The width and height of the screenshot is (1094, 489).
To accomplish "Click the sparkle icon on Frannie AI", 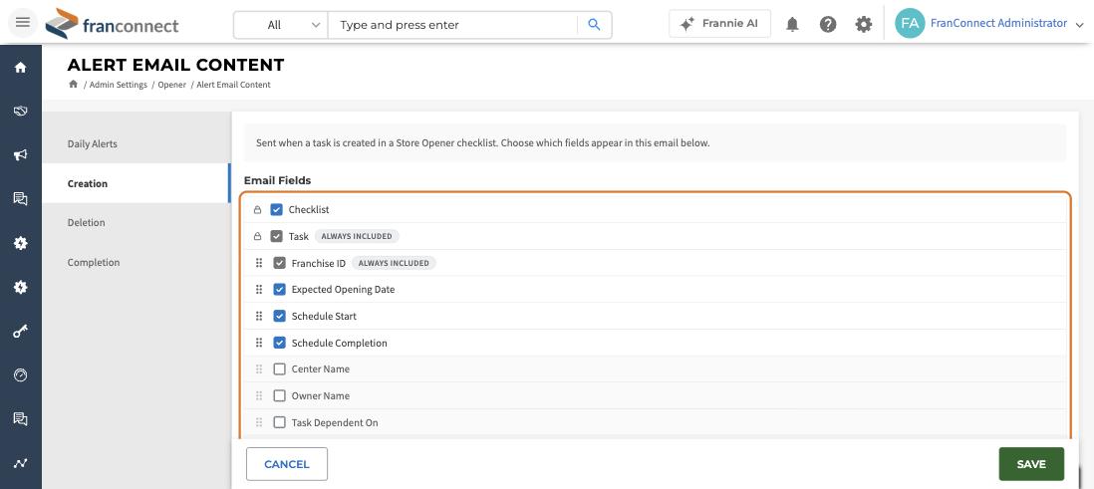I will click(687, 24).
